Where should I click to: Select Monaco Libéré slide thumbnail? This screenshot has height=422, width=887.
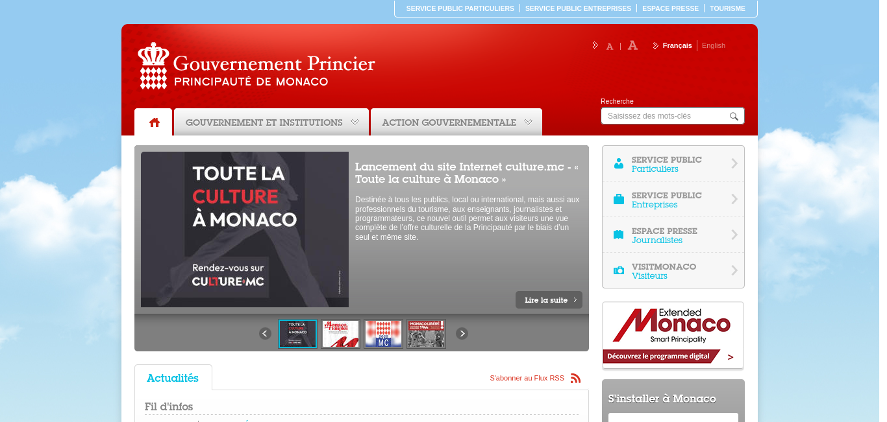426,334
